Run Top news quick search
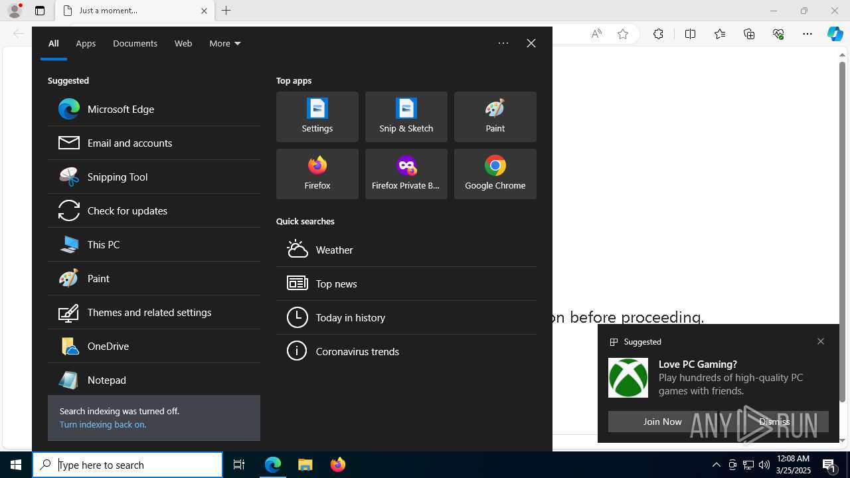850x478 pixels. (x=406, y=283)
